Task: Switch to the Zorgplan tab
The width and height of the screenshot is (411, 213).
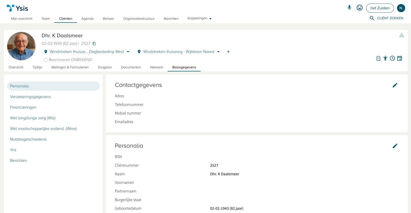Action: [x=105, y=67]
